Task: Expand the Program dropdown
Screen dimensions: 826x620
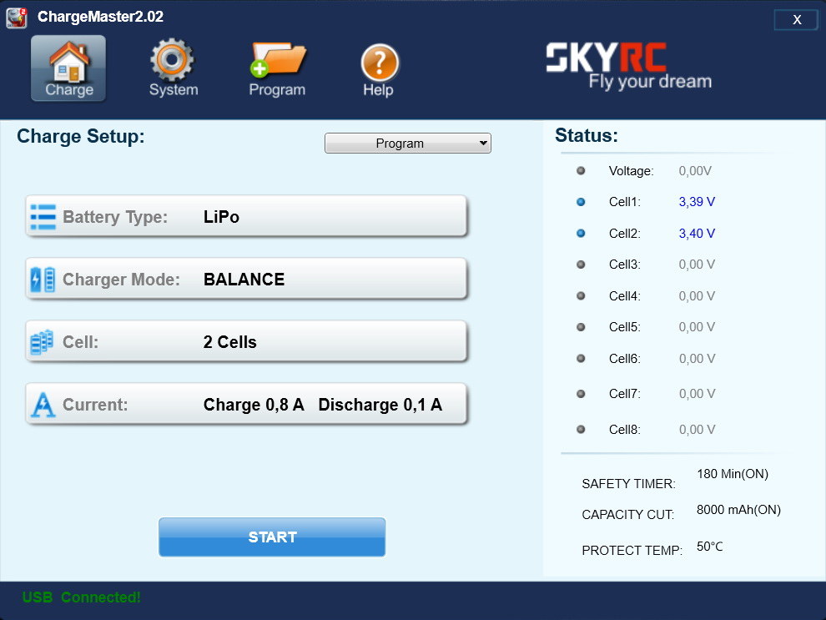Action: tap(407, 144)
